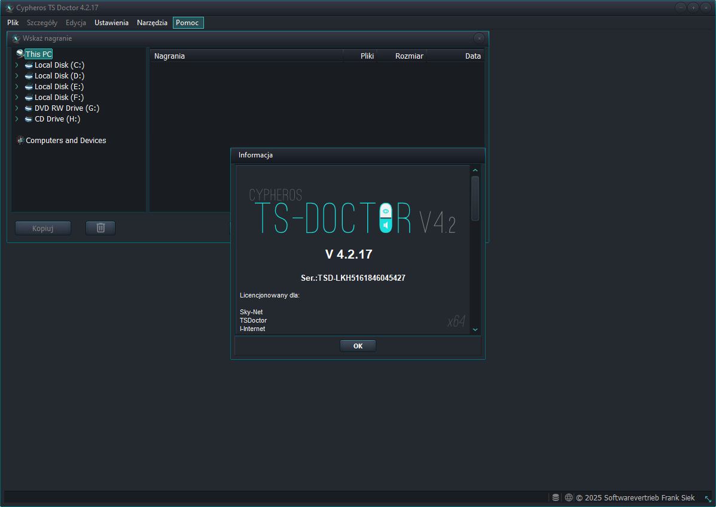Click the This PC computer icon

[x=20, y=54]
